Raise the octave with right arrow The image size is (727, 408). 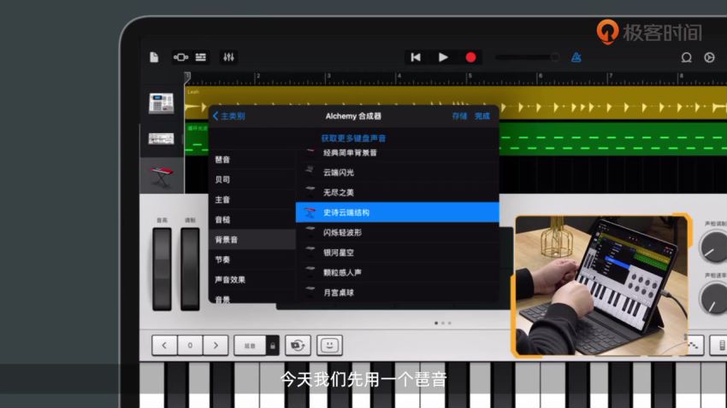216,346
